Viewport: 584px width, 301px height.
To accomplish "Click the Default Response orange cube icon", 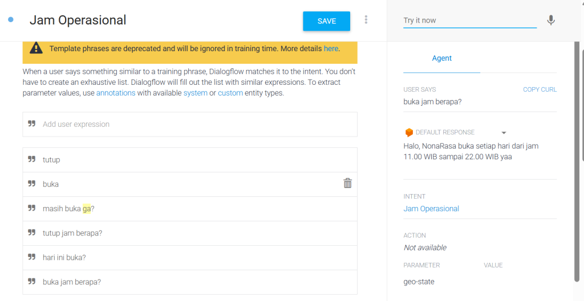I will pyautogui.click(x=408, y=132).
